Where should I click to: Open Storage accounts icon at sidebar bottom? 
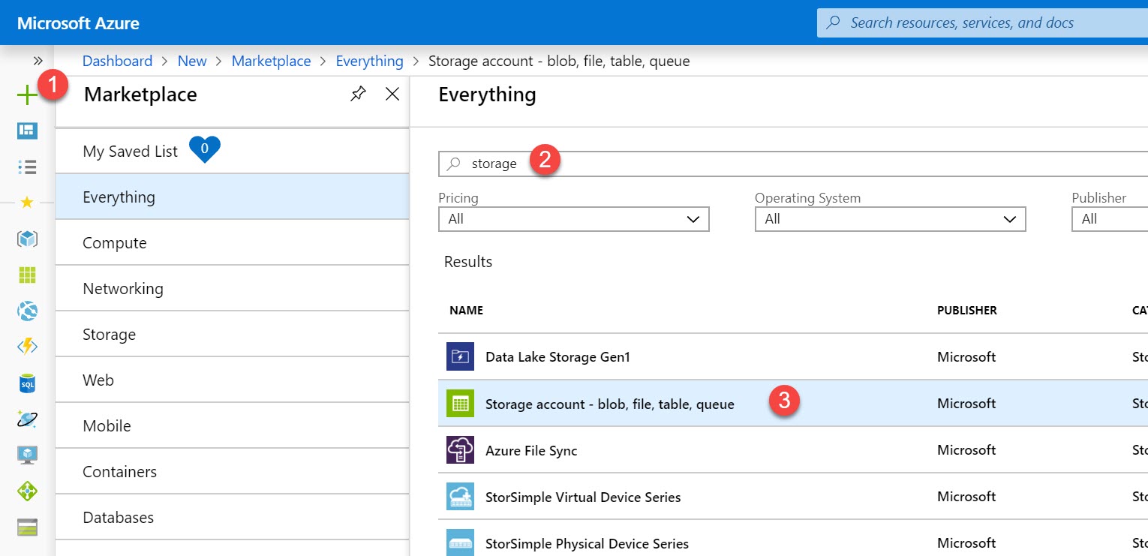click(x=27, y=527)
